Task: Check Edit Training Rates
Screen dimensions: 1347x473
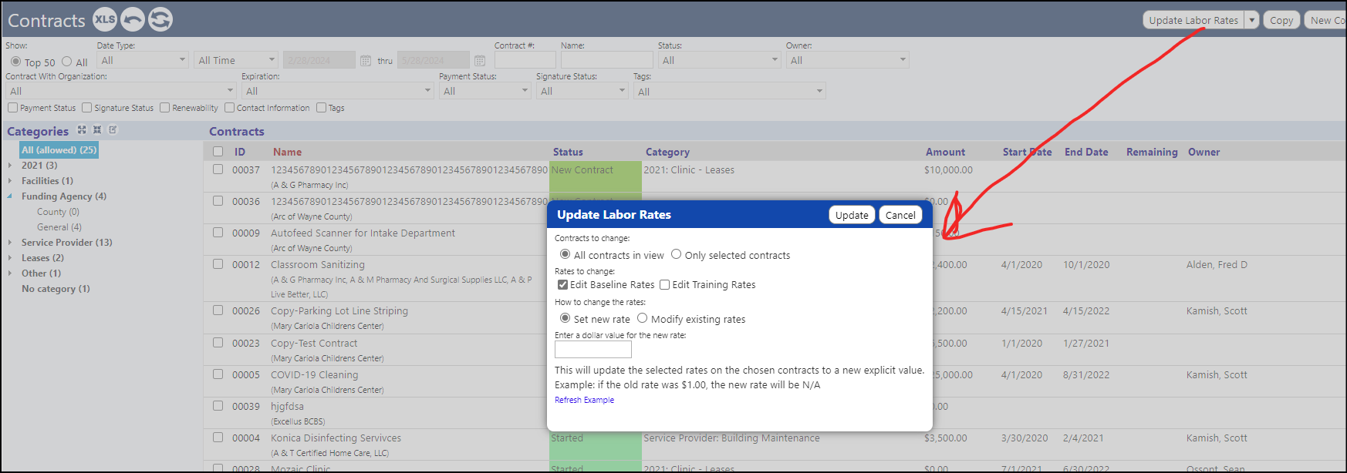Action: pos(664,285)
